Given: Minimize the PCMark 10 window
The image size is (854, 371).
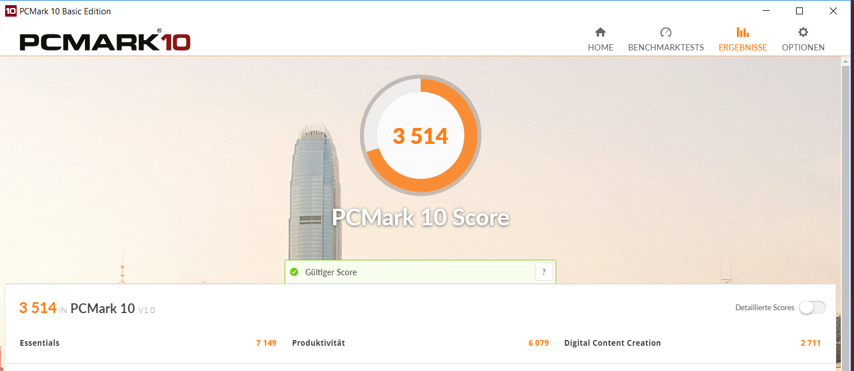Looking at the screenshot, I should coord(766,11).
